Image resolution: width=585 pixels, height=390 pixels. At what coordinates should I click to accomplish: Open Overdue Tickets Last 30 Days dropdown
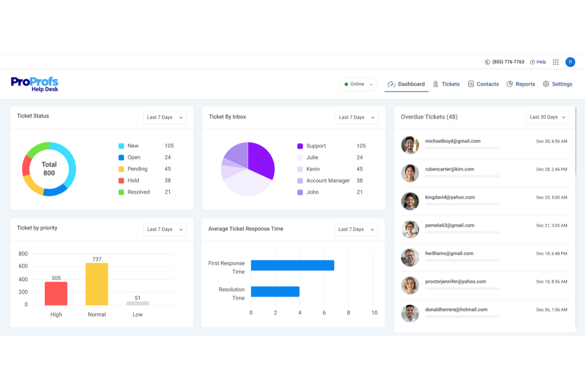[x=547, y=117]
